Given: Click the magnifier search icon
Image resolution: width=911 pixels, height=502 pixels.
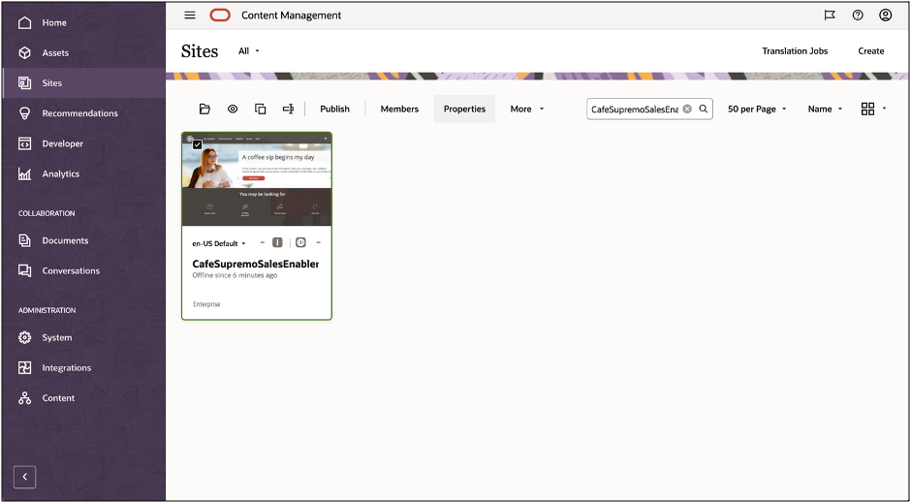Looking at the screenshot, I should pyautogui.click(x=704, y=109).
